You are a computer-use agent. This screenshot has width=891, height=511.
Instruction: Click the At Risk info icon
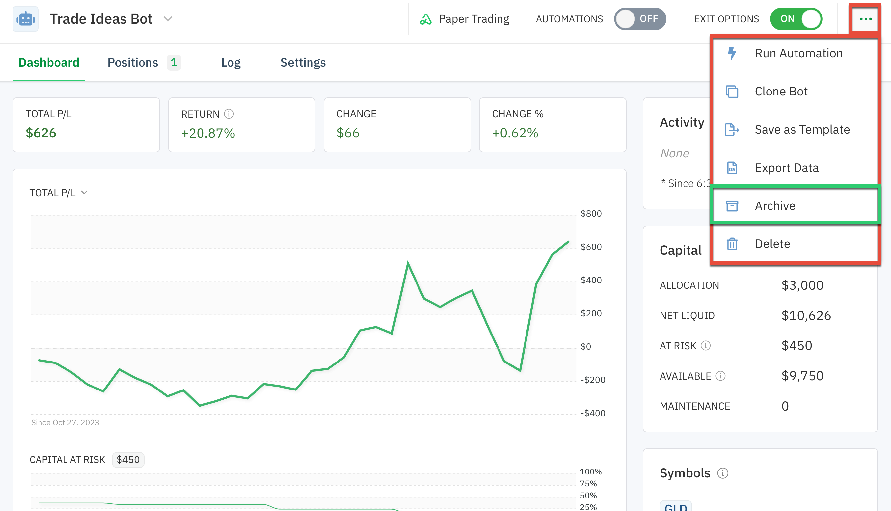(x=705, y=345)
